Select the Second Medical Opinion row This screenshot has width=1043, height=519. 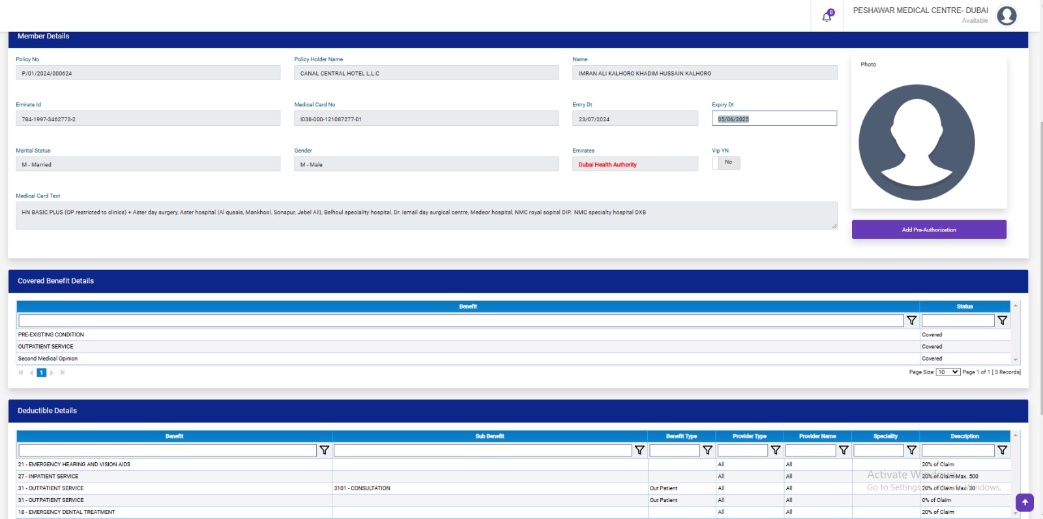514,359
